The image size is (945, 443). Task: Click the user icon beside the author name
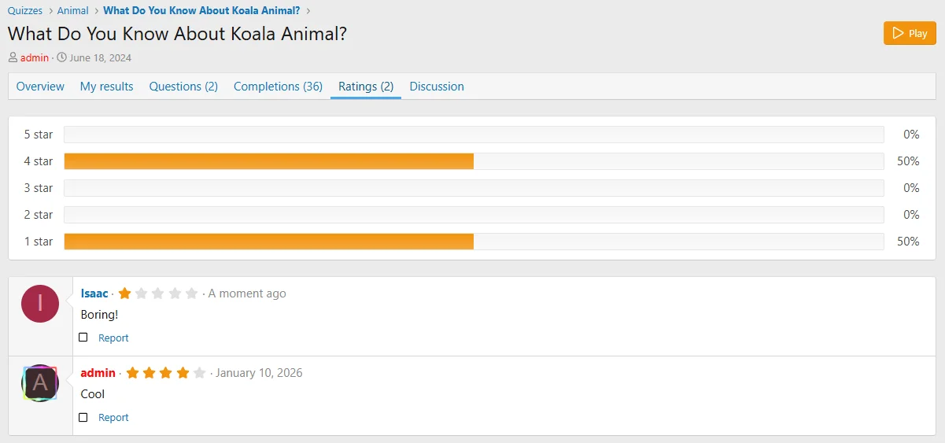(13, 57)
